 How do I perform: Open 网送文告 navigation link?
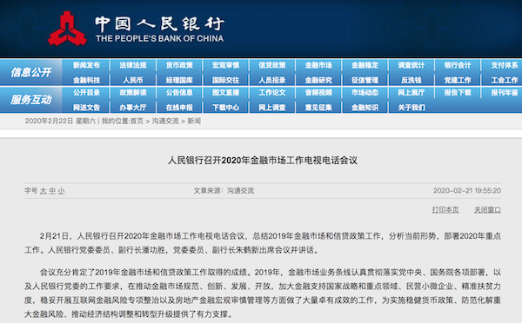pyautogui.click(x=86, y=108)
